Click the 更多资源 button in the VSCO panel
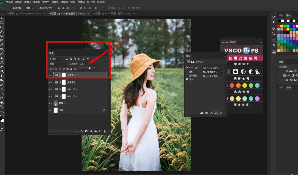The width and height of the screenshot is (298, 175). point(241,105)
